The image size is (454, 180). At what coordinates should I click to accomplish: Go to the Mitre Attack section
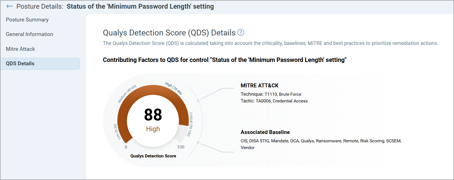click(x=20, y=49)
